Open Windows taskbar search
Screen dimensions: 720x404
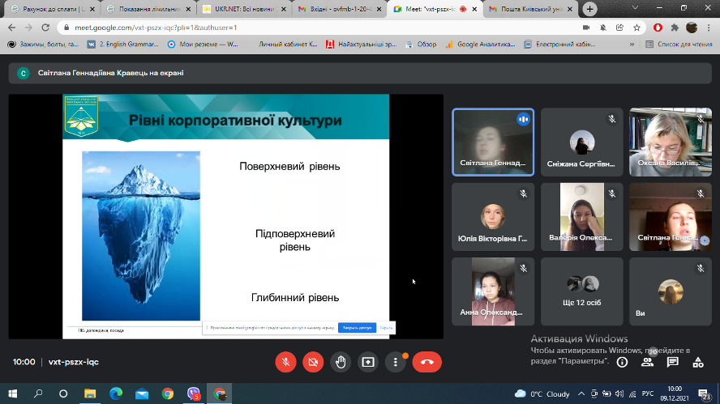pyautogui.click(x=38, y=393)
